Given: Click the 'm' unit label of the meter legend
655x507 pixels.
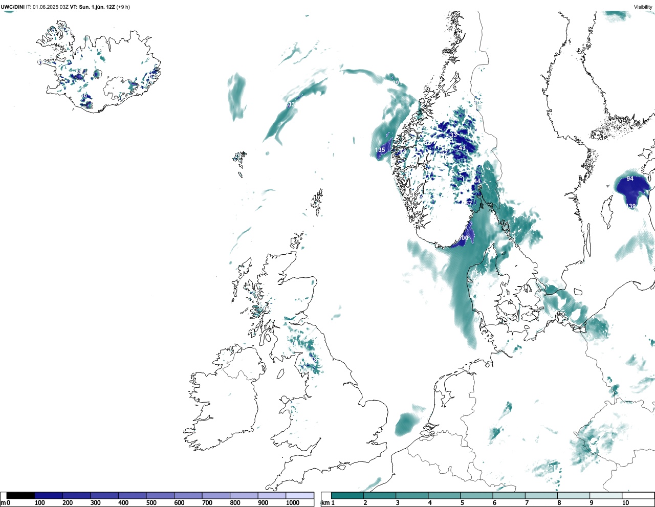Looking at the screenshot, I should tap(3, 503).
